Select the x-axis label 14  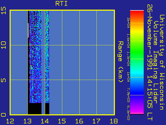[x=45, y=121]
